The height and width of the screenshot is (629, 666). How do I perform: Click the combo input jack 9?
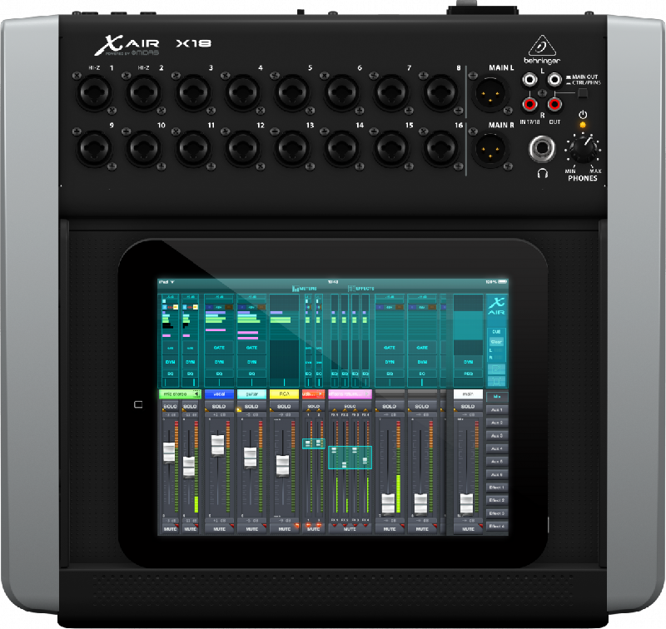coord(94,149)
